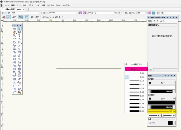Pick the Zoom magnifier tool

pyautogui.click(x=14, y=36)
